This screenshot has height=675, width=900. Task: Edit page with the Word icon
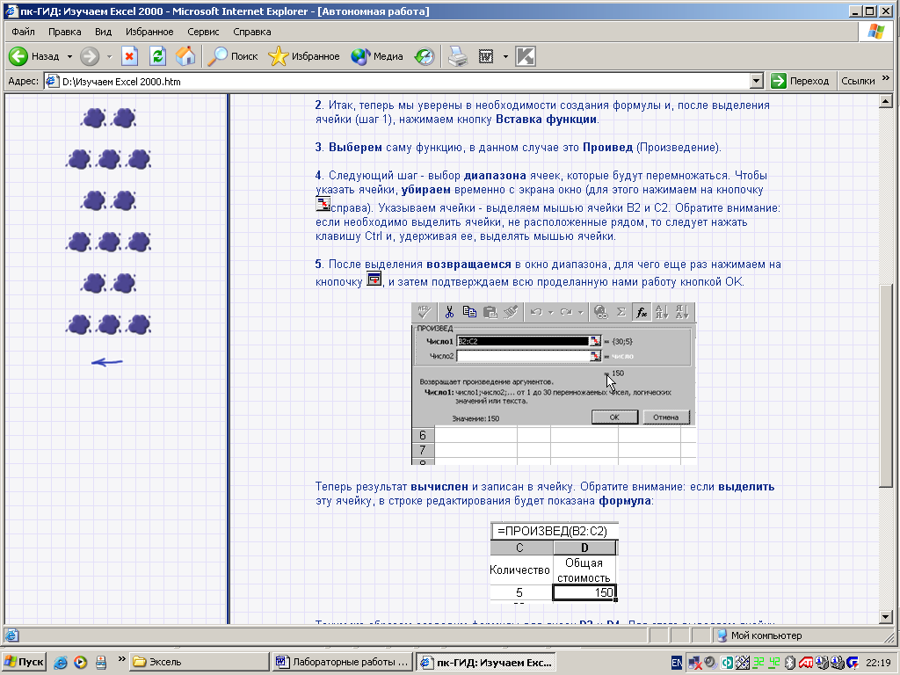pos(486,56)
